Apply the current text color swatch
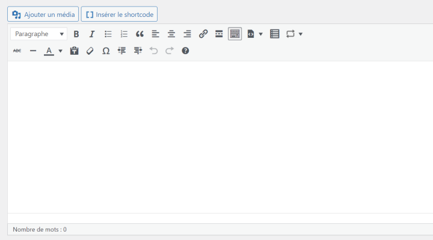This screenshot has height=240, width=433. pos(49,51)
